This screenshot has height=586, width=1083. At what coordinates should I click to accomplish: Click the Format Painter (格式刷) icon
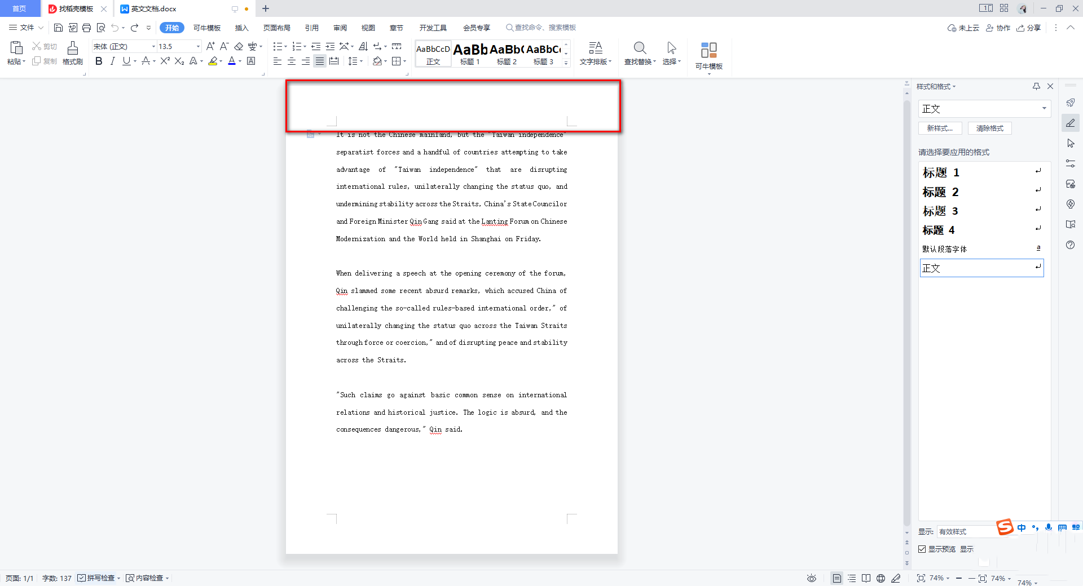tap(72, 53)
